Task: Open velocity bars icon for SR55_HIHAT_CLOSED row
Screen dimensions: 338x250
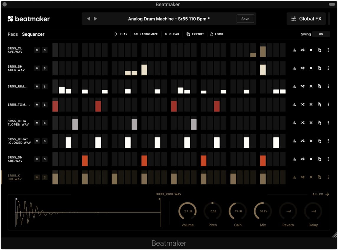Action: (x=294, y=141)
